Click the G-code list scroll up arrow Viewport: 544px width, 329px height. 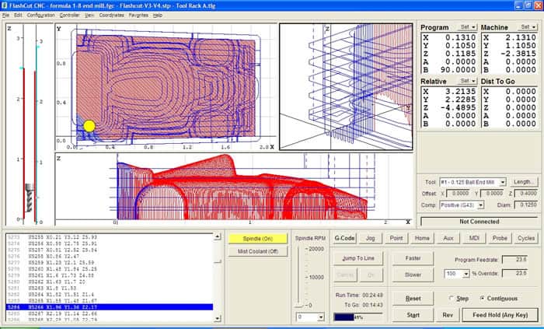coord(218,236)
